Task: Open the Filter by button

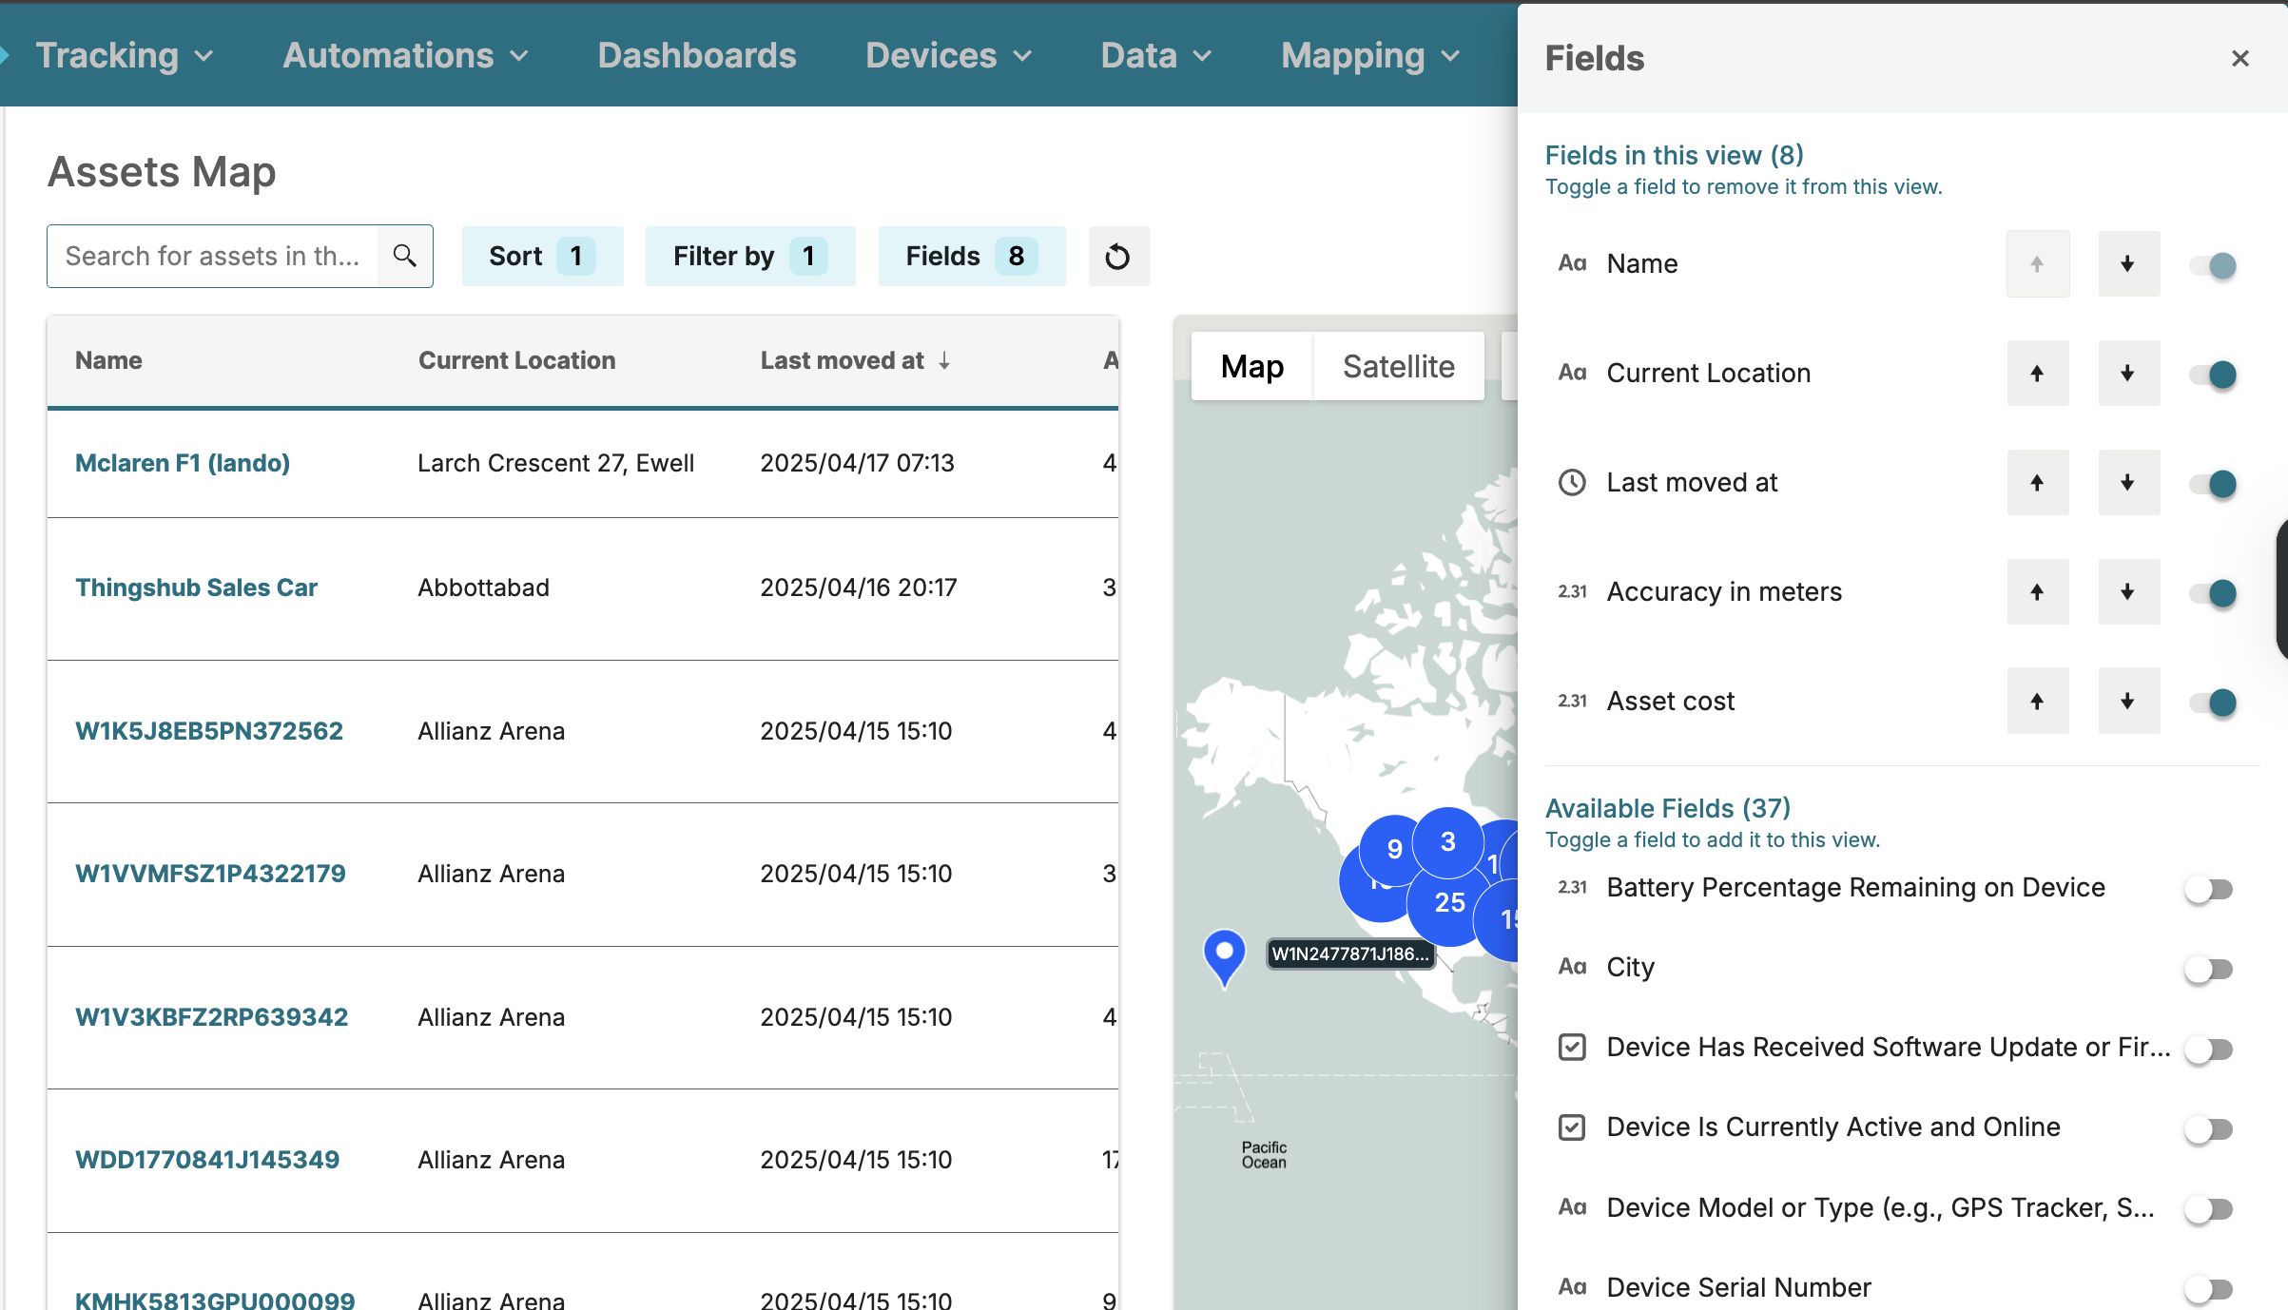Action: (749, 256)
